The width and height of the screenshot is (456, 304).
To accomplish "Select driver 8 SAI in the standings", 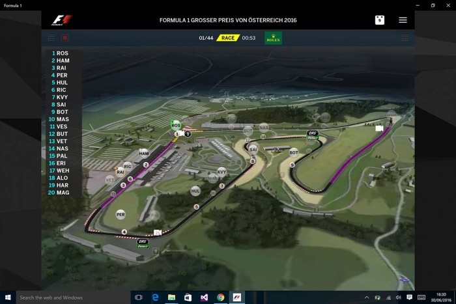I will [x=60, y=104].
